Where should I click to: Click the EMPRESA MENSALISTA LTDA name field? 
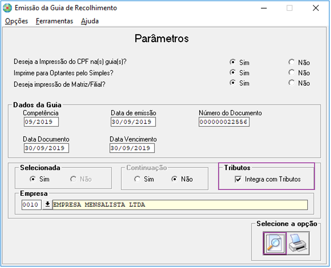[180, 205]
